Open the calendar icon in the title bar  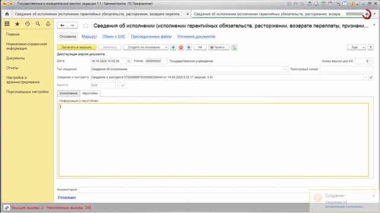330,4
